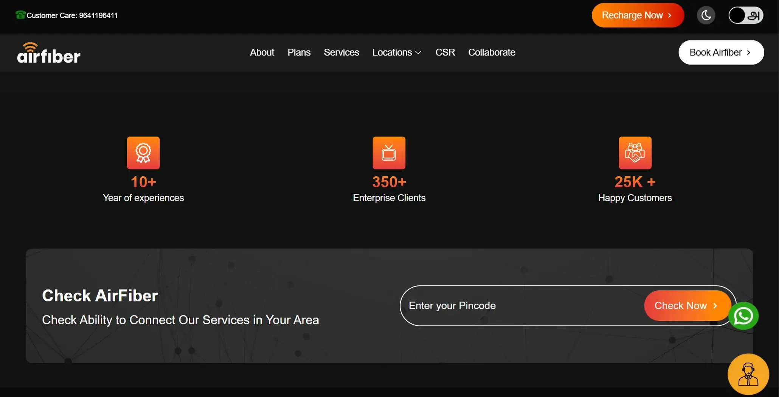The image size is (779, 397).
Task: Switch the Tamil language toggle
Action: [x=746, y=15]
